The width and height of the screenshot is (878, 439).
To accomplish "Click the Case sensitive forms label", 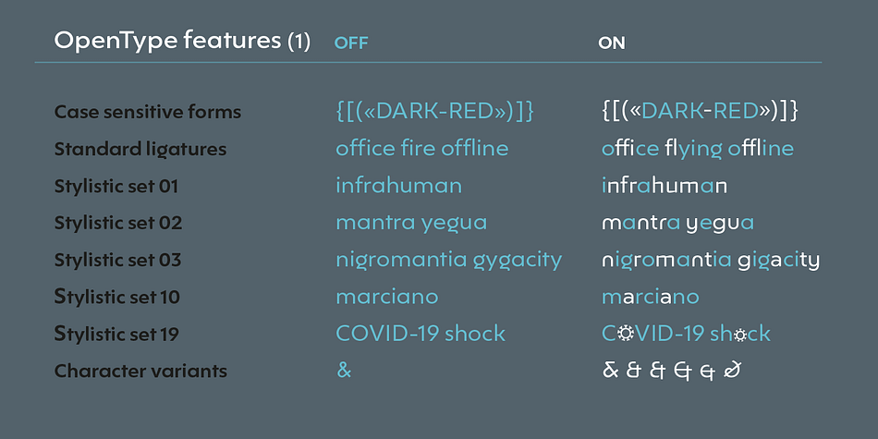I will tap(148, 112).
